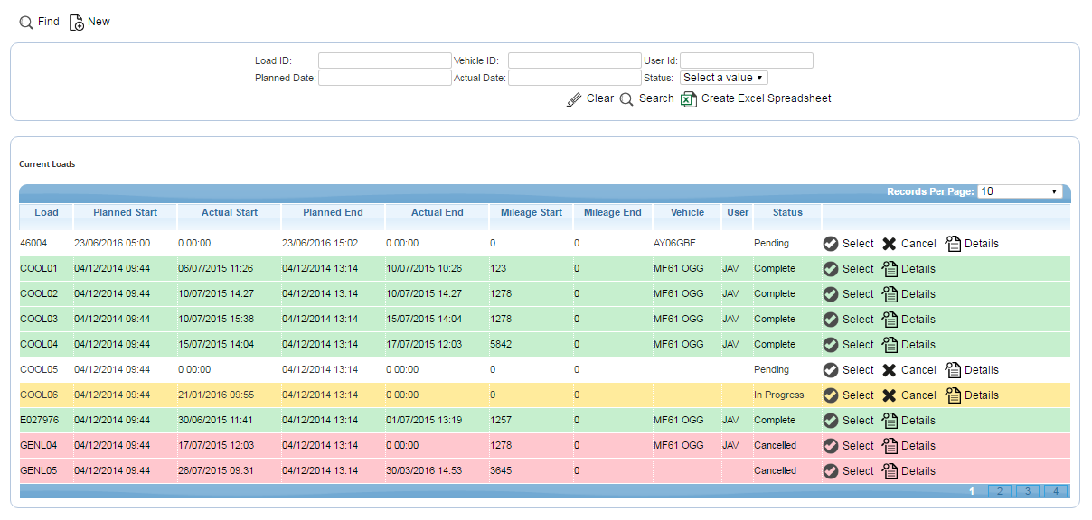Click the 5842 mileage start value
This screenshot has width=1092, height=520.
[501, 345]
